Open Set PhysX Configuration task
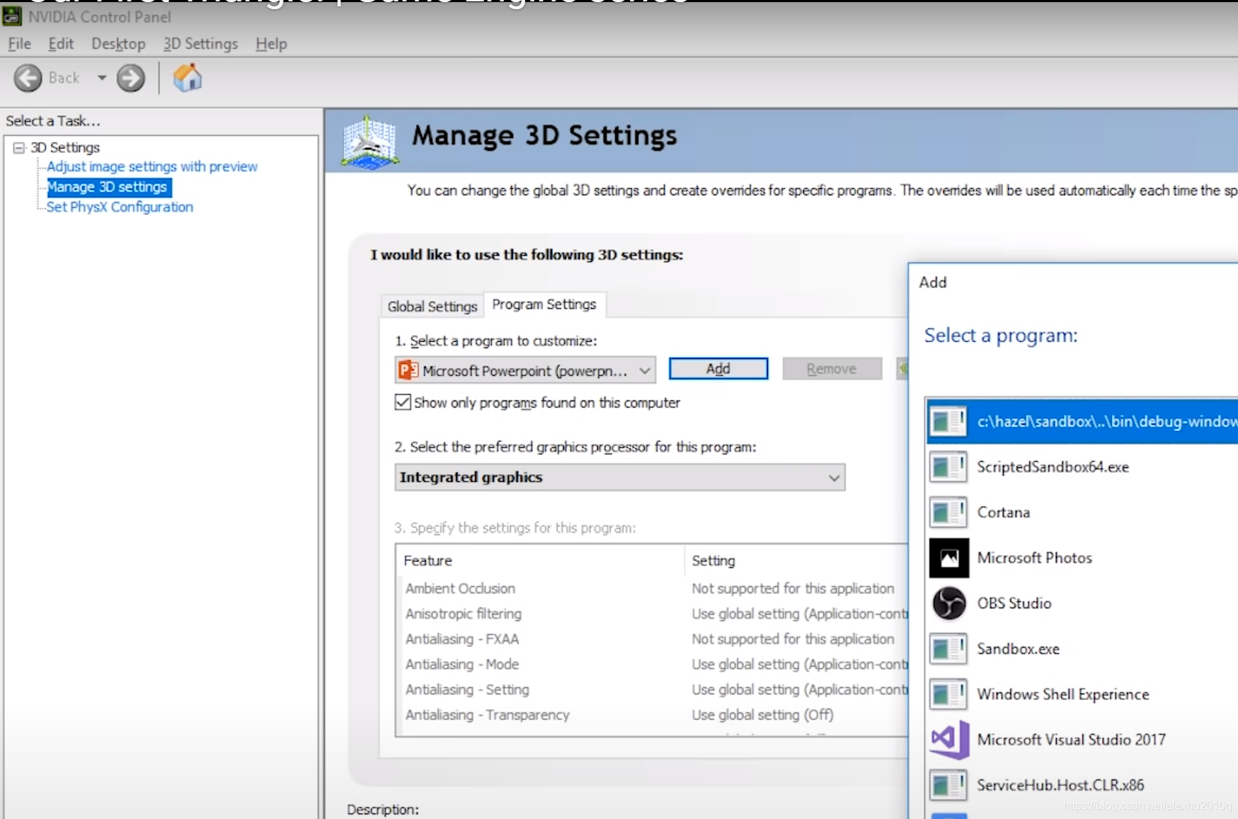The height and width of the screenshot is (819, 1238). pyautogui.click(x=120, y=207)
